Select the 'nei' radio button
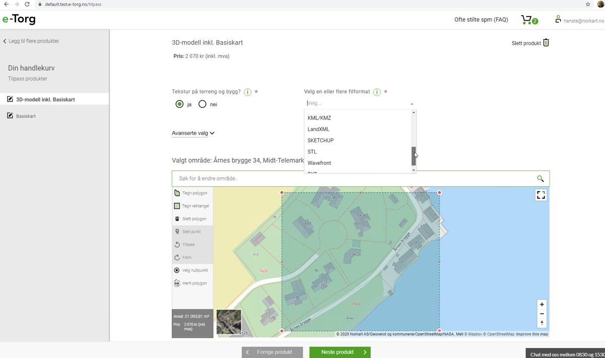 click(x=202, y=104)
